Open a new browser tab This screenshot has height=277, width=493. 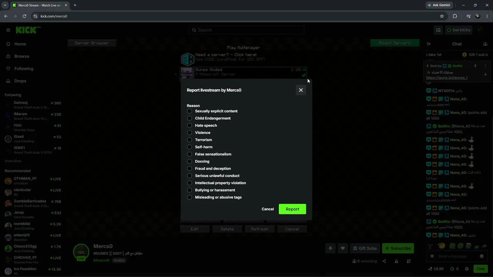pos(75,5)
